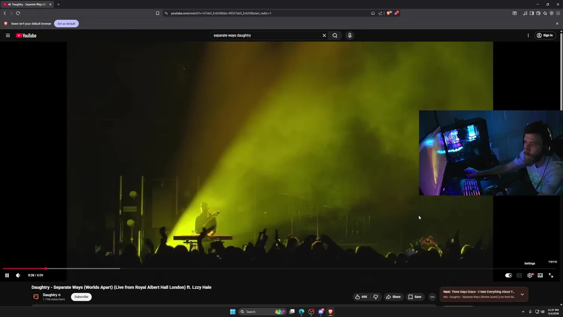Image resolution: width=563 pixels, height=317 pixels.
Task: Like the video with 69K likes
Action: [361, 297]
